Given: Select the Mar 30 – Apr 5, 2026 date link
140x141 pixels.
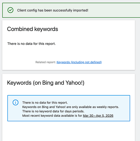Looking at the screenshot, I should click(98, 116).
